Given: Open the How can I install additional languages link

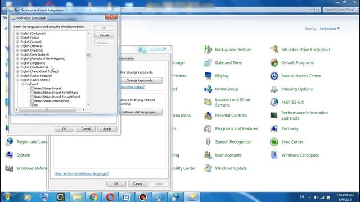Looking at the screenshot, I should coord(82,174).
